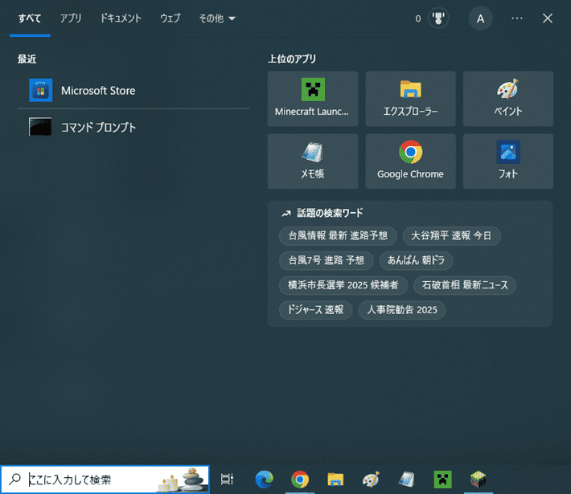The height and width of the screenshot is (494, 571).
Task: Open Microsoft Store from recent list
Action: point(134,90)
